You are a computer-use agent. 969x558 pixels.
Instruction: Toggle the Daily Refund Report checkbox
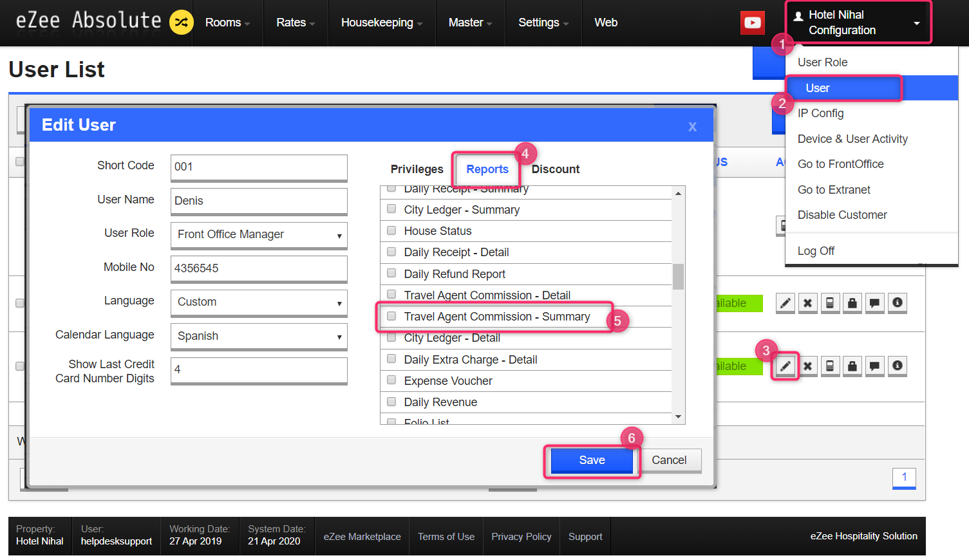[391, 274]
